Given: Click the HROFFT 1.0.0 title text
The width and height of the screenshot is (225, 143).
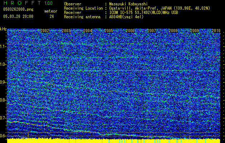Looking at the screenshot, I should click(x=28, y=3).
